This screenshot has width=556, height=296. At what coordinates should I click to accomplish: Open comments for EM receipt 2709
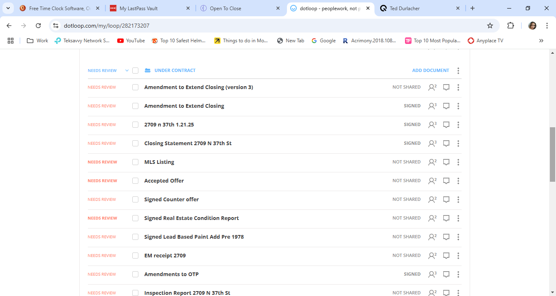(x=446, y=255)
